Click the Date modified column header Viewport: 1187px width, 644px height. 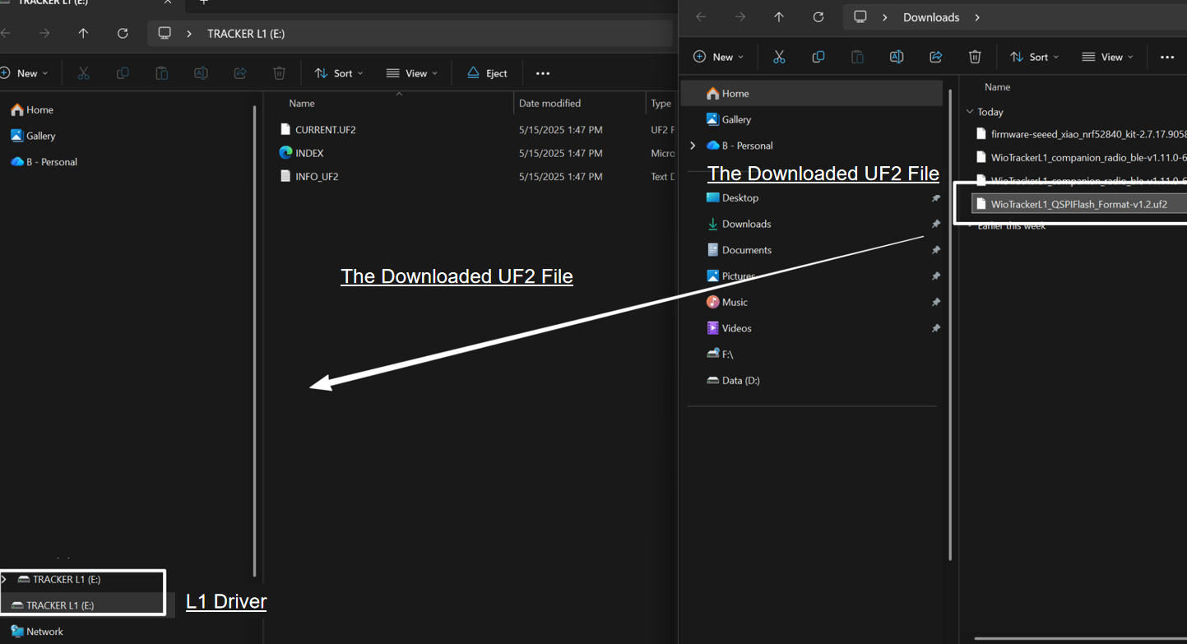point(549,104)
